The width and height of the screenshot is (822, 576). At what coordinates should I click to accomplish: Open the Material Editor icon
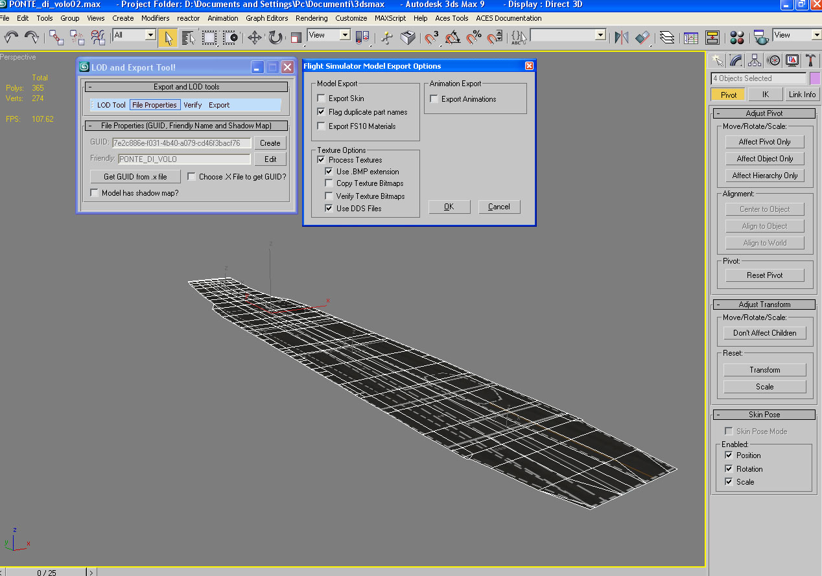pos(737,38)
